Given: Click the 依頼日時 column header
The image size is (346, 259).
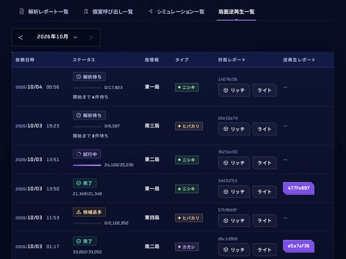Looking at the screenshot, I should [x=25, y=60].
